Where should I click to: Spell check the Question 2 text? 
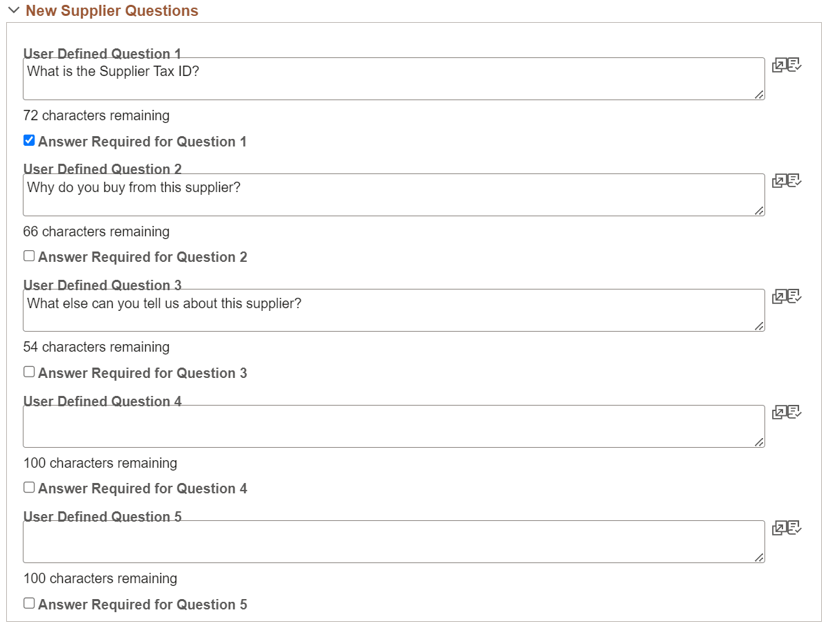(794, 180)
